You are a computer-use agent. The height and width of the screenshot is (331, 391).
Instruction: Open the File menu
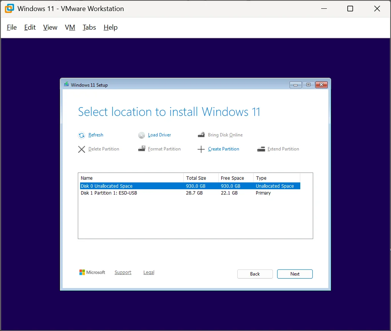(x=12, y=27)
